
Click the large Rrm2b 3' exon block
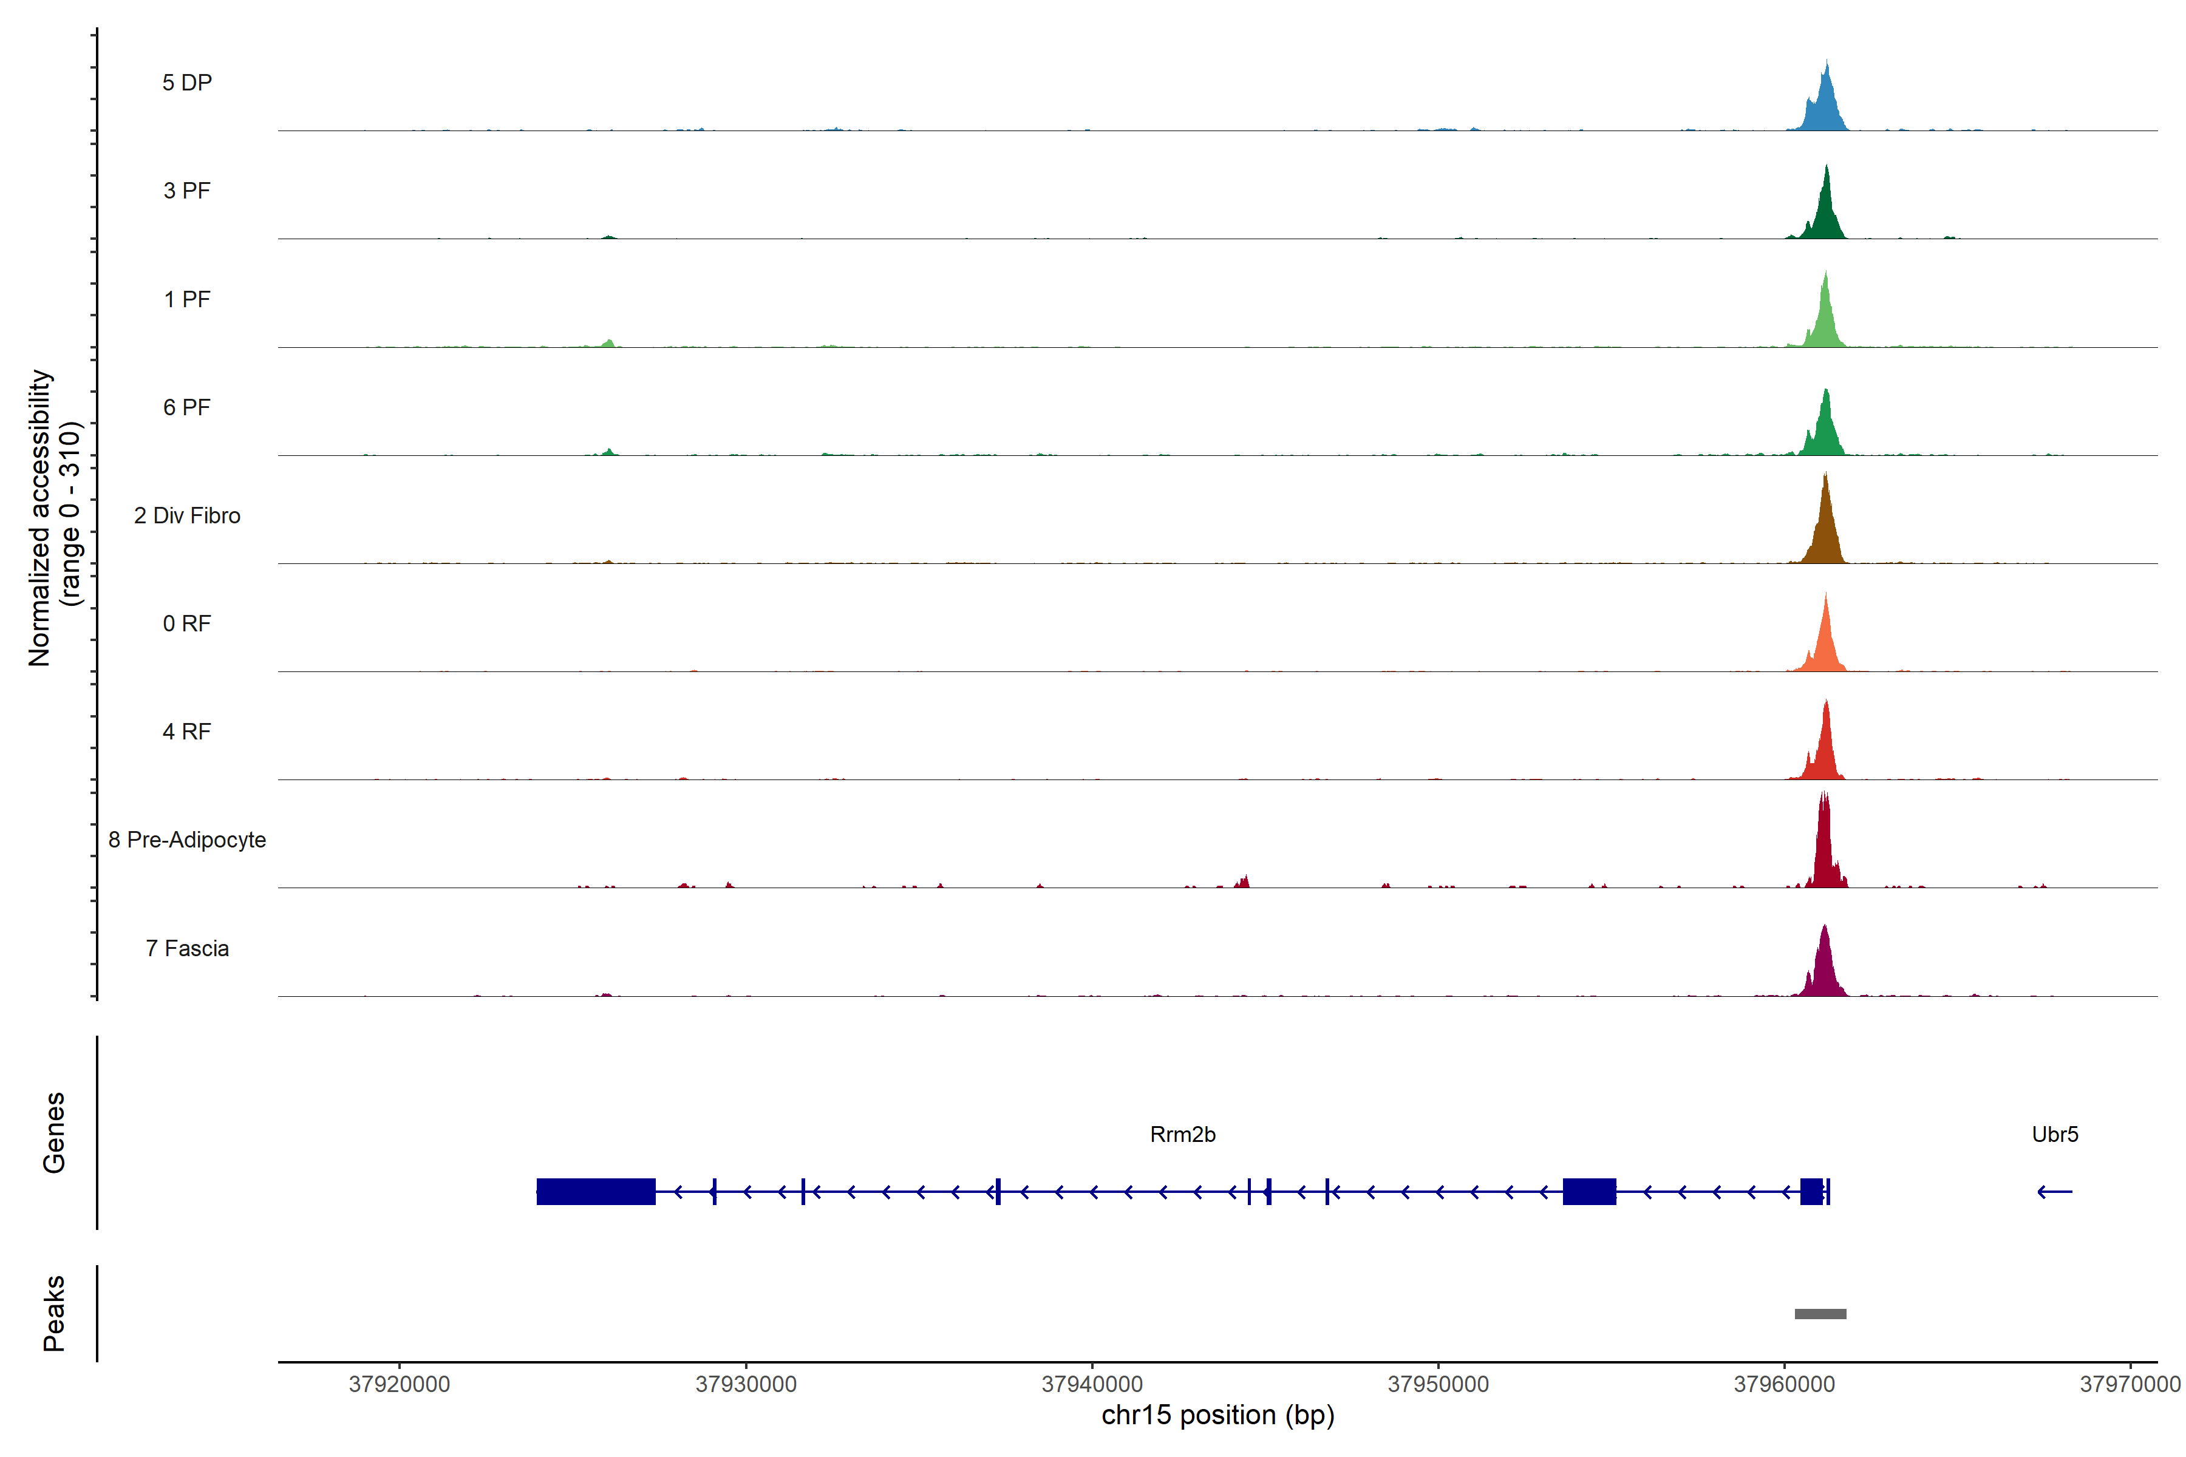coord(596,1191)
